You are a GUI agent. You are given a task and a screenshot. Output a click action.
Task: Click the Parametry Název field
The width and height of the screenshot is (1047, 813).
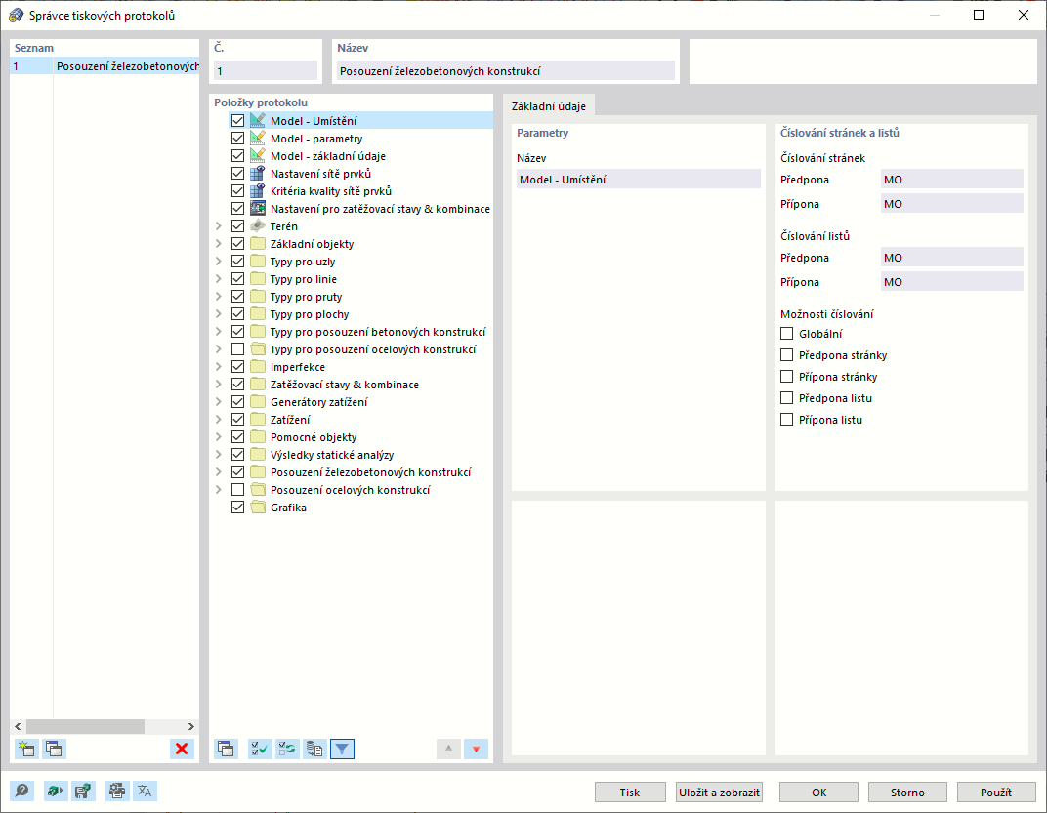click(639, 179)
